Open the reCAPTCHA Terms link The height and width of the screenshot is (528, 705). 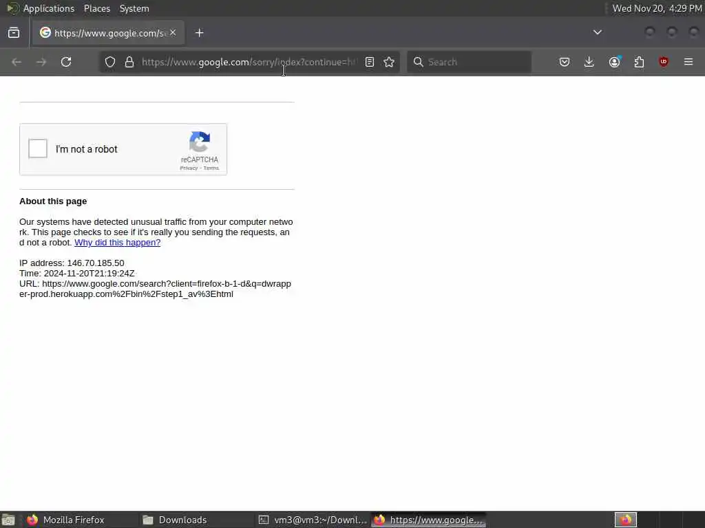[x=211, y=168]
